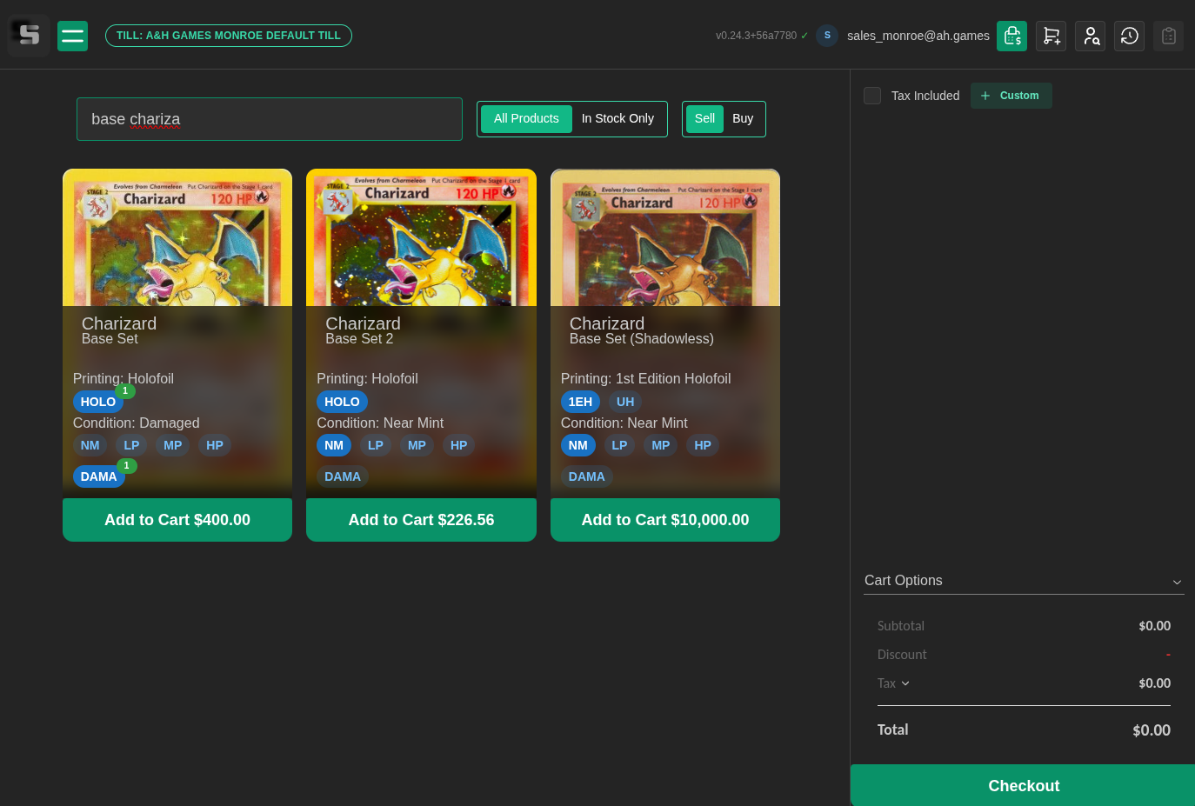Select NM condition on Shadowless card

coord(578,445)
